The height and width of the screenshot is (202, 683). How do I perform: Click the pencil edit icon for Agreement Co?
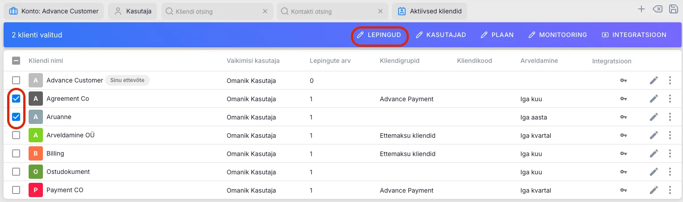[x=654, y=99]
